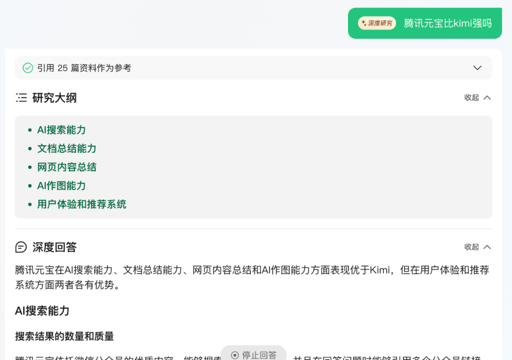Screen dimensions: 512x360
Task: Open the 文档总结能力 outline item
Action: pyautogui.click(x=67, y=148)
